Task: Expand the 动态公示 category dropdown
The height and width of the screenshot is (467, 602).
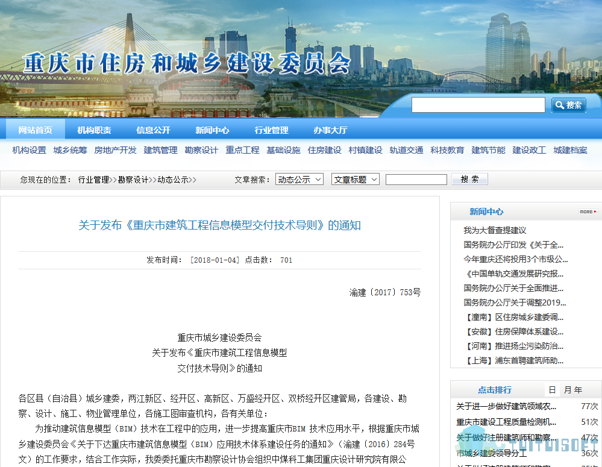Action: tap(299, 180)
